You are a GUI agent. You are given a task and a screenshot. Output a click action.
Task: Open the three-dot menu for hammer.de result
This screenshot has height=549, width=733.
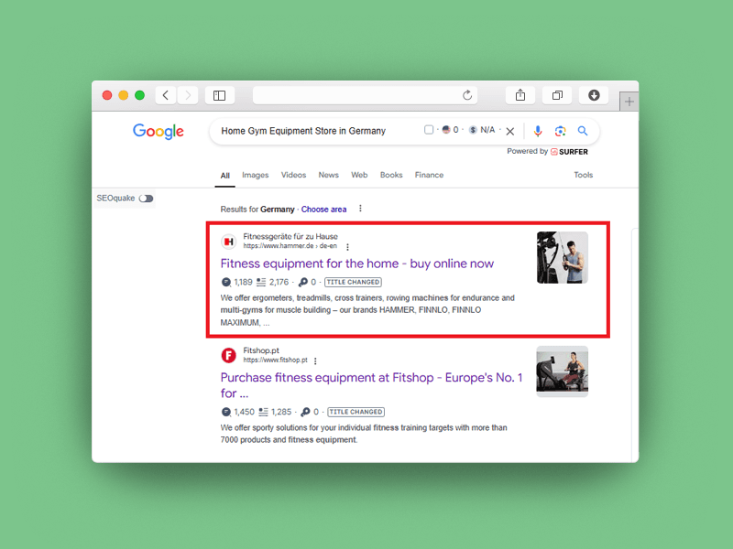pos(347,246)
